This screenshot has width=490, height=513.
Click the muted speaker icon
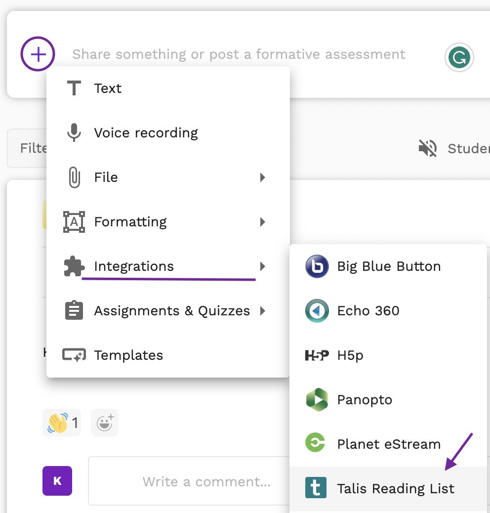[428, 148]
